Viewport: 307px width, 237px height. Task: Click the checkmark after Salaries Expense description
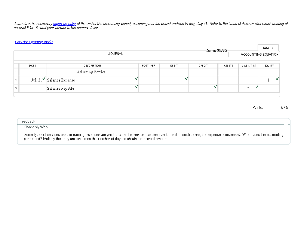click(x=137, y=79)
